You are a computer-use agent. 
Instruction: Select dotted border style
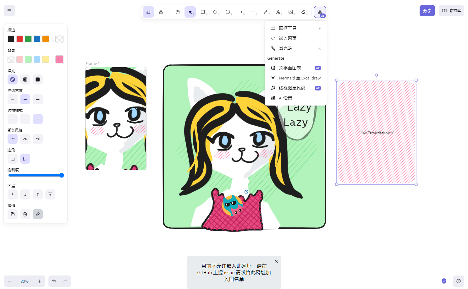tap(38, 119)
